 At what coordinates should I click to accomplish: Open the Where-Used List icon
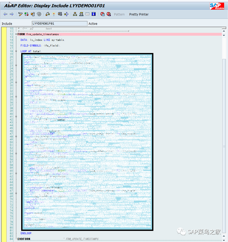coord(66,14)
